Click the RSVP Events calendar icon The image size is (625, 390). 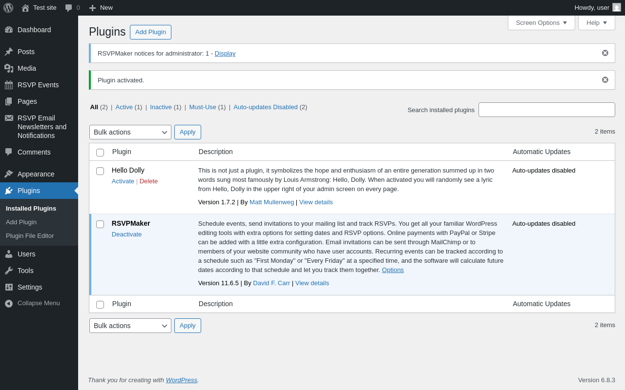(x=9, y=85)
